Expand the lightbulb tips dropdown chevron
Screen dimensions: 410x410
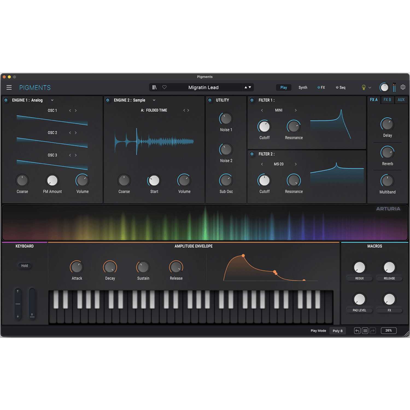(x=370, y=87)
